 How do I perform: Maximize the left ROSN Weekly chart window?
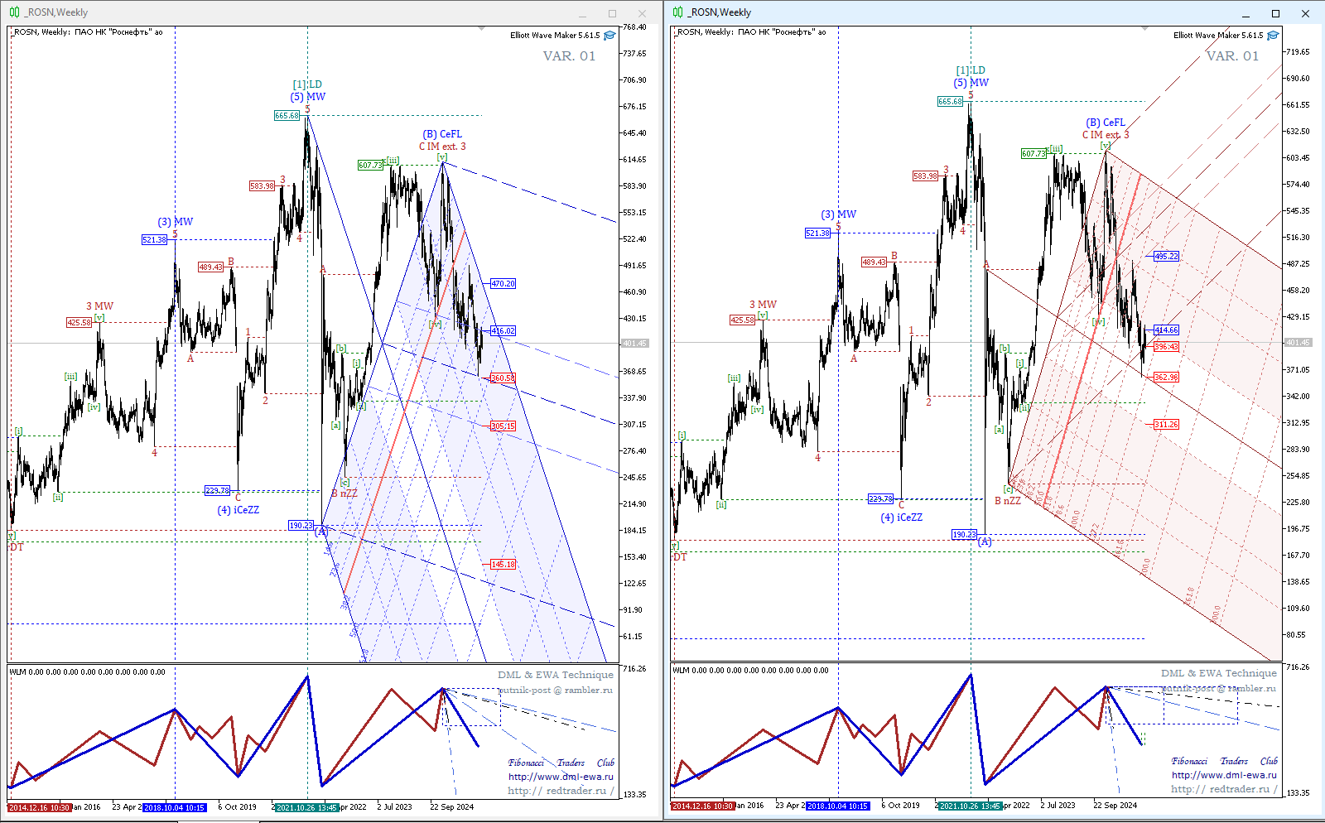612,13
